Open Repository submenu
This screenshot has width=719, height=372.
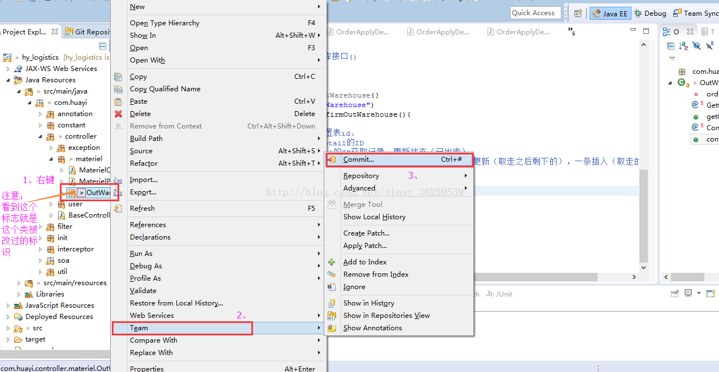399,176
